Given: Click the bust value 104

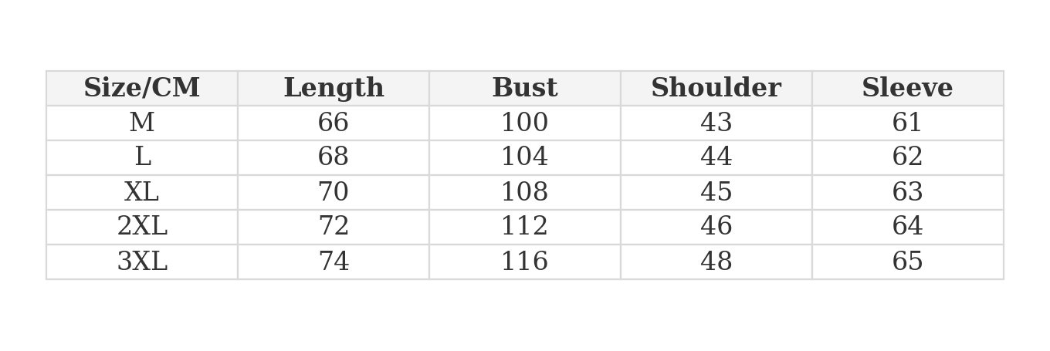Looking at the screenshot, I should coord(525,157).
